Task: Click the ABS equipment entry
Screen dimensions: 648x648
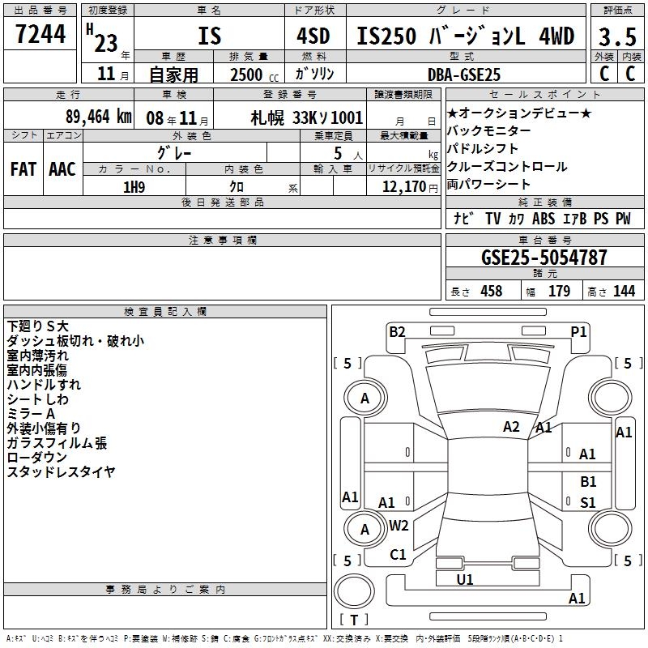Action: point(544,218)
